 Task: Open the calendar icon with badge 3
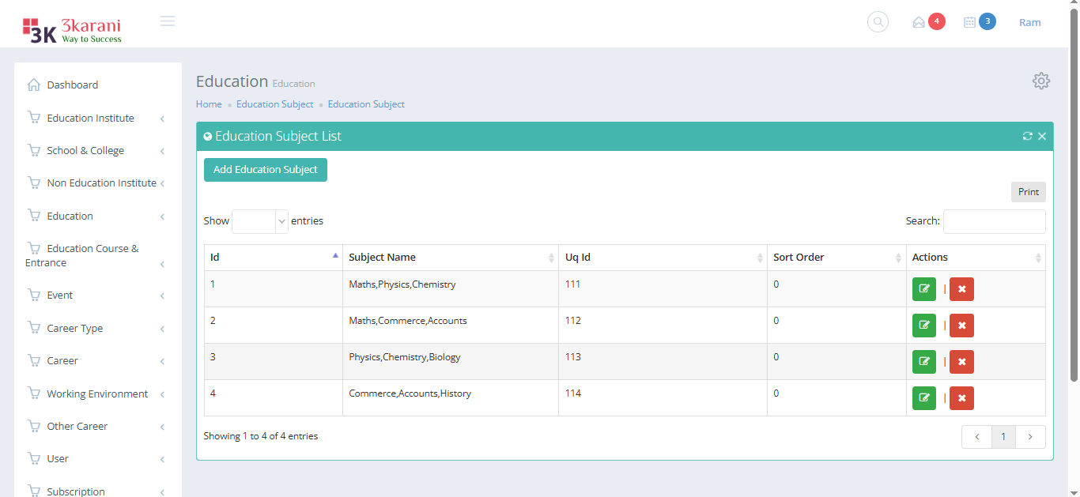point(970,22)
